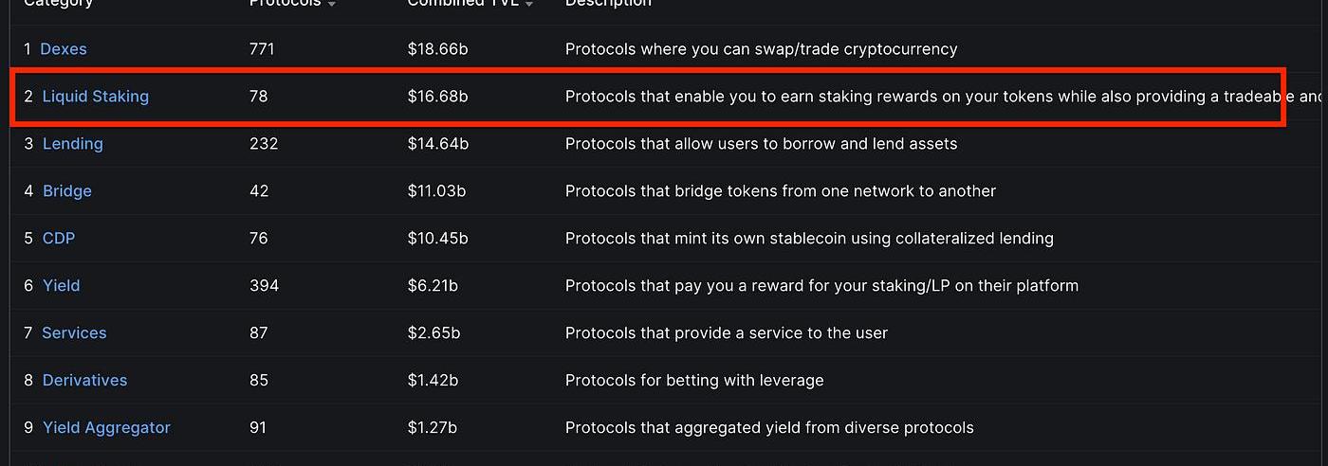Select the Bridge category link
This screenshot has height=466, width=1328.
click(67, 191)
